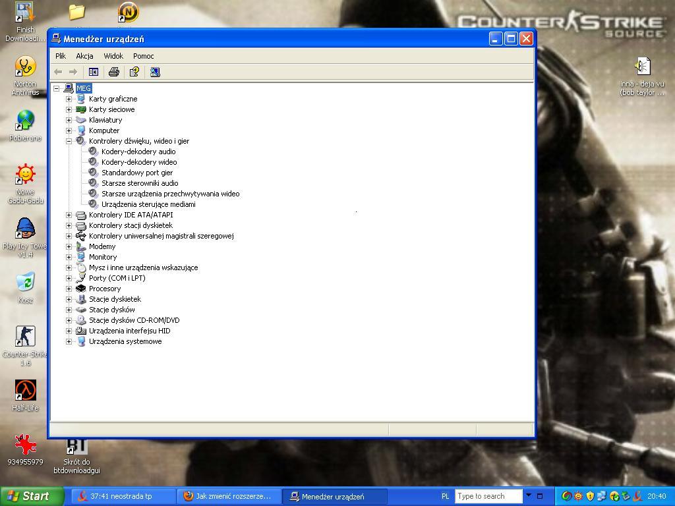Click the Porty (COM i LPT) icon
Image resolution: width=675 pixels, height=506 pixels.
pyautogui.click(x=81, y=278)
